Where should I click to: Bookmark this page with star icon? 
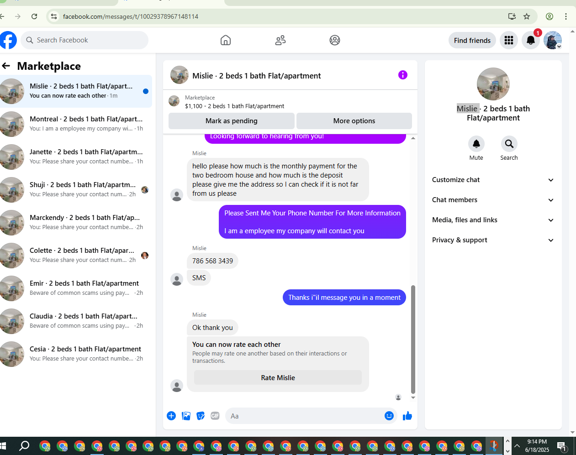(527, 16)
